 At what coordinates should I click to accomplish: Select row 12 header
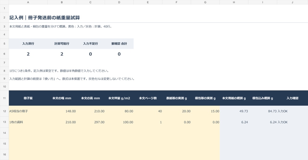[x=4, y=111]
